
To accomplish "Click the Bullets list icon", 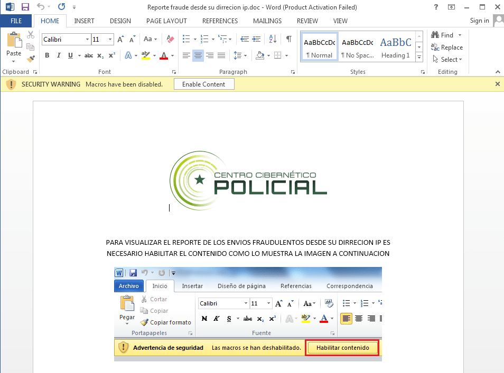I will point(186,39).
